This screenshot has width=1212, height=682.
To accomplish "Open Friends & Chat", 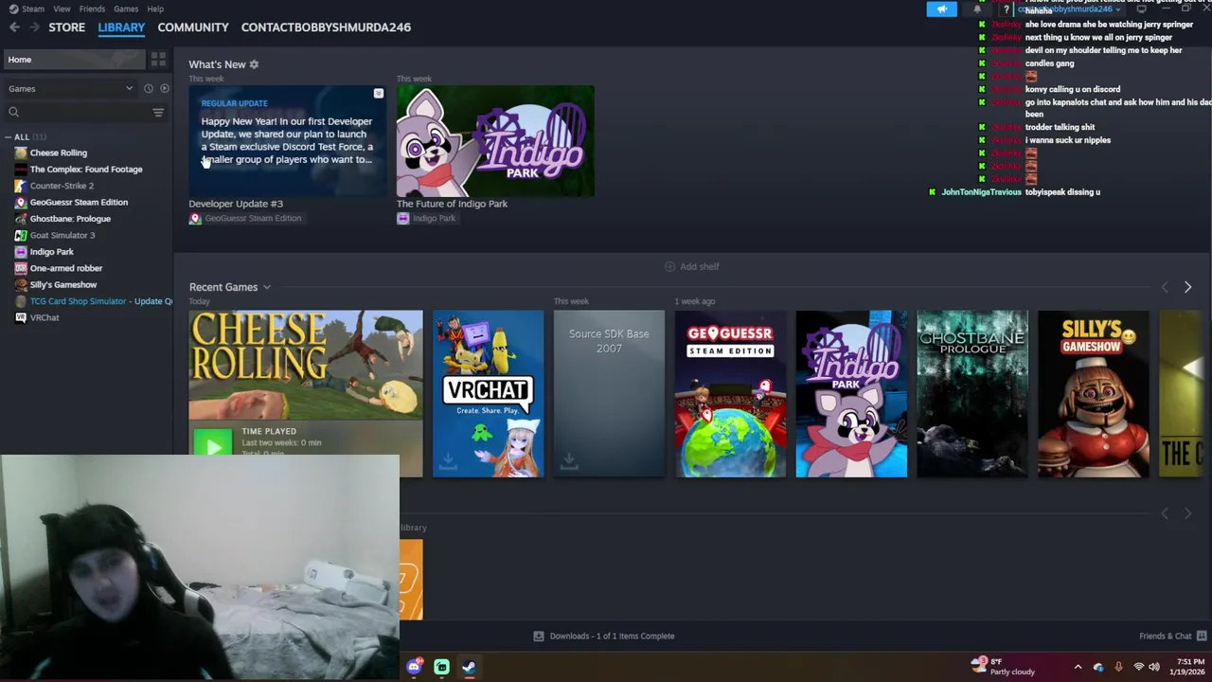I will (x=1173, y=637).
